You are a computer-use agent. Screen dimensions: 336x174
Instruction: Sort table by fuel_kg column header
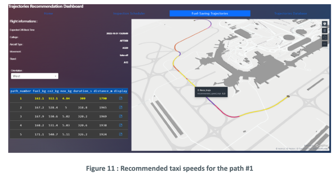pos(39,91)
